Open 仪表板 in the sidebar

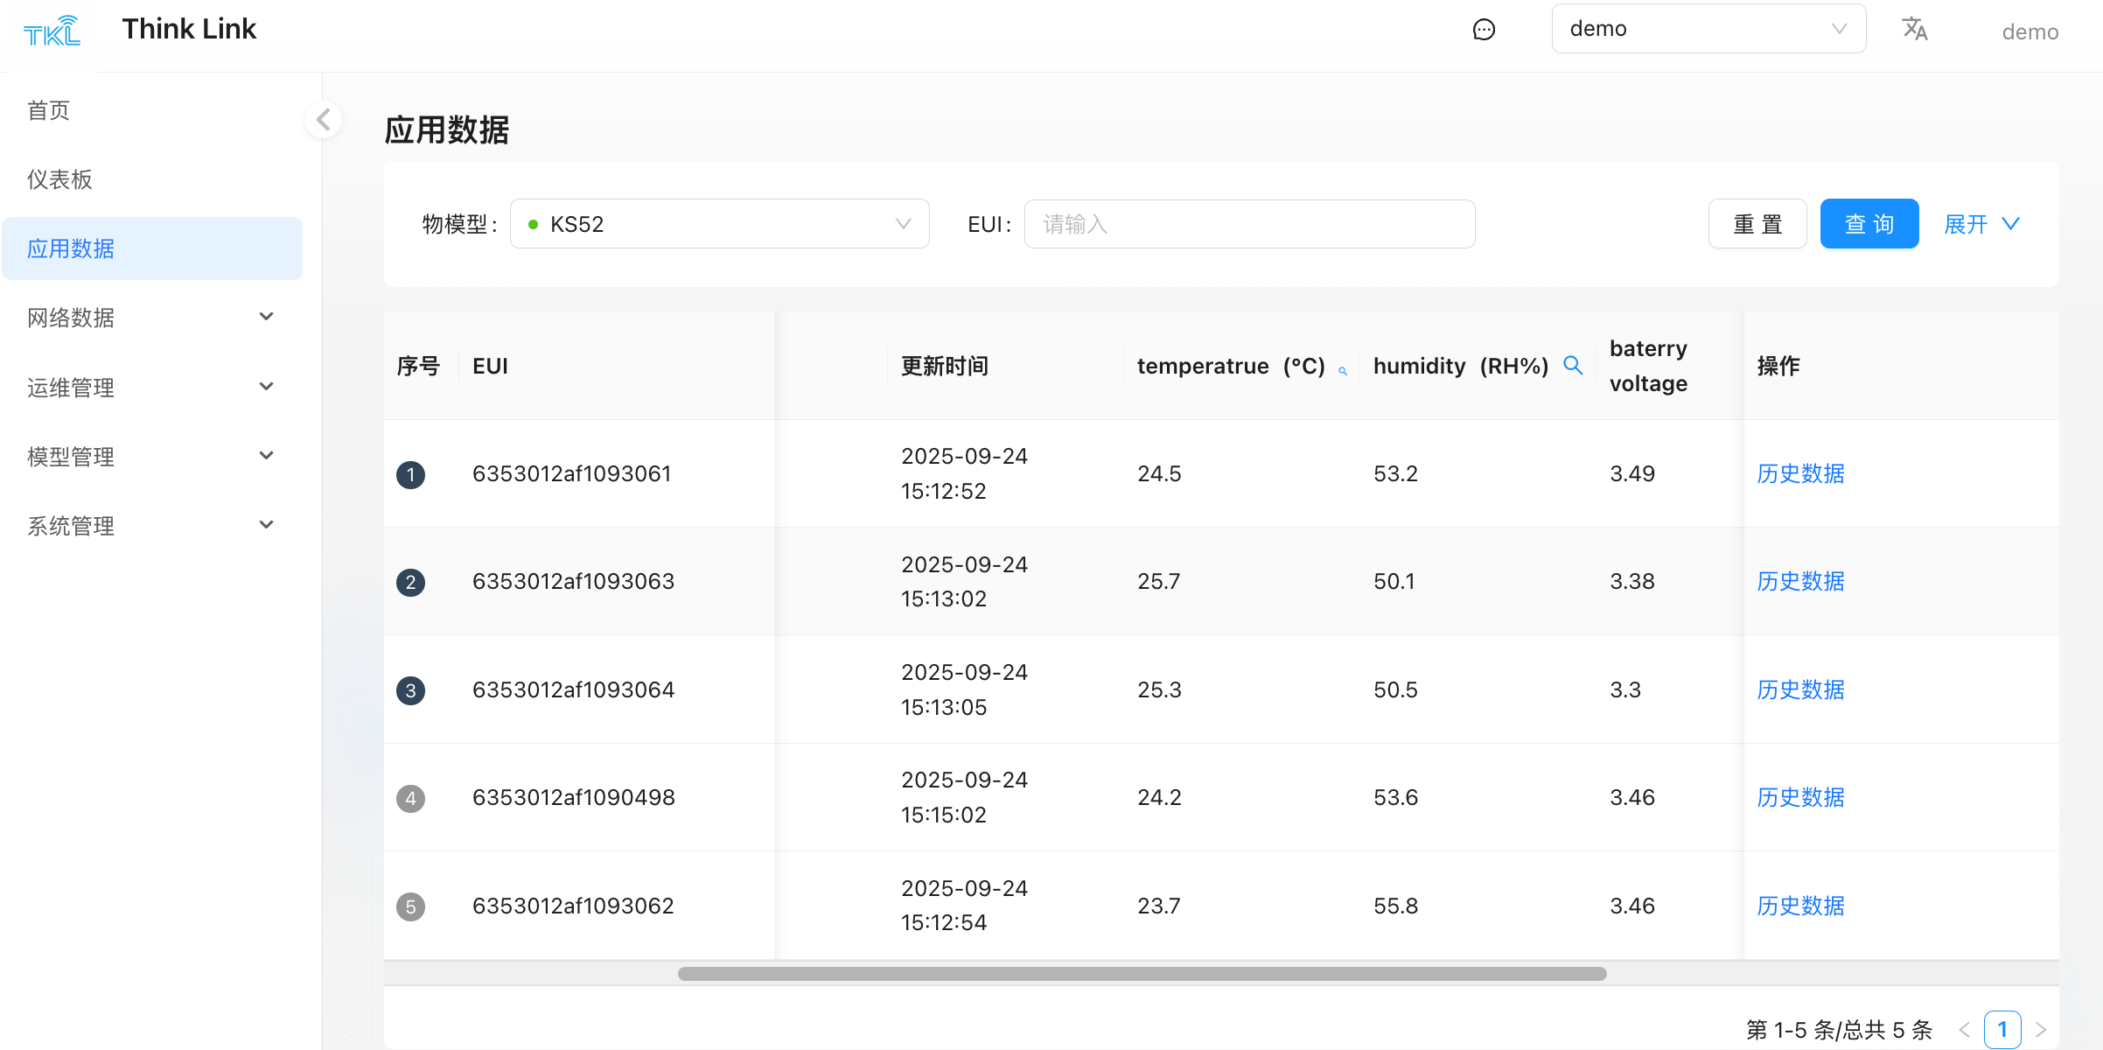coord(59,179)
